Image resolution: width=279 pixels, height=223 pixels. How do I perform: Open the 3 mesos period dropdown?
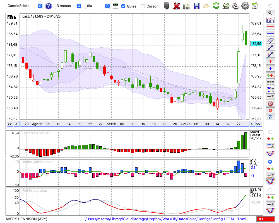pyautogui.click(x=68, y=6)
